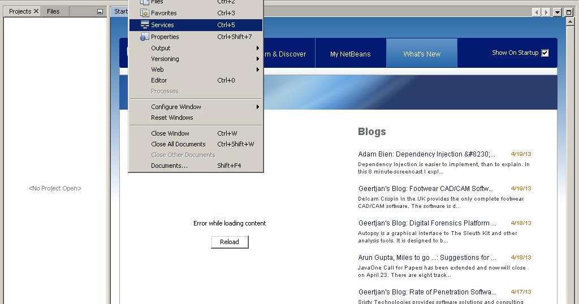Image resolution: width=579 pixels, height=304 pixels.
Task: Open the document list dropdown arrow
Action: (557, 12)
